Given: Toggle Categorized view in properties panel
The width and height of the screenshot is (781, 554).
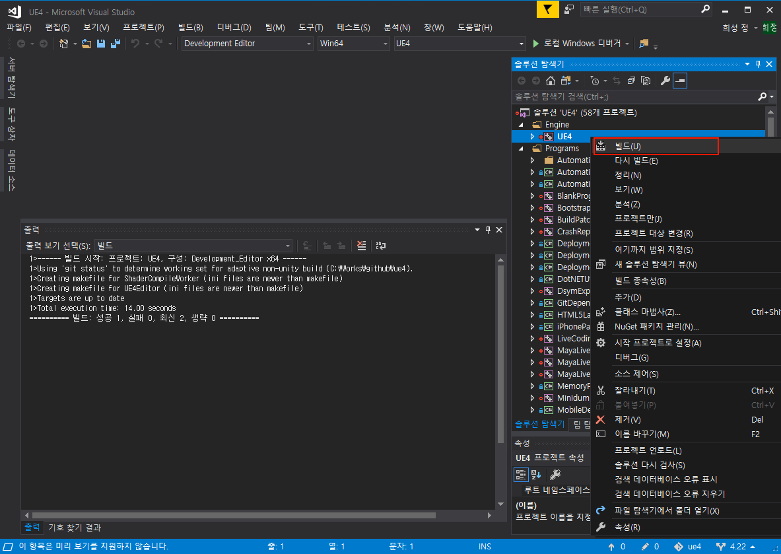Looking at the screenshot, I should pyautogui.click(x=520, y=475).
